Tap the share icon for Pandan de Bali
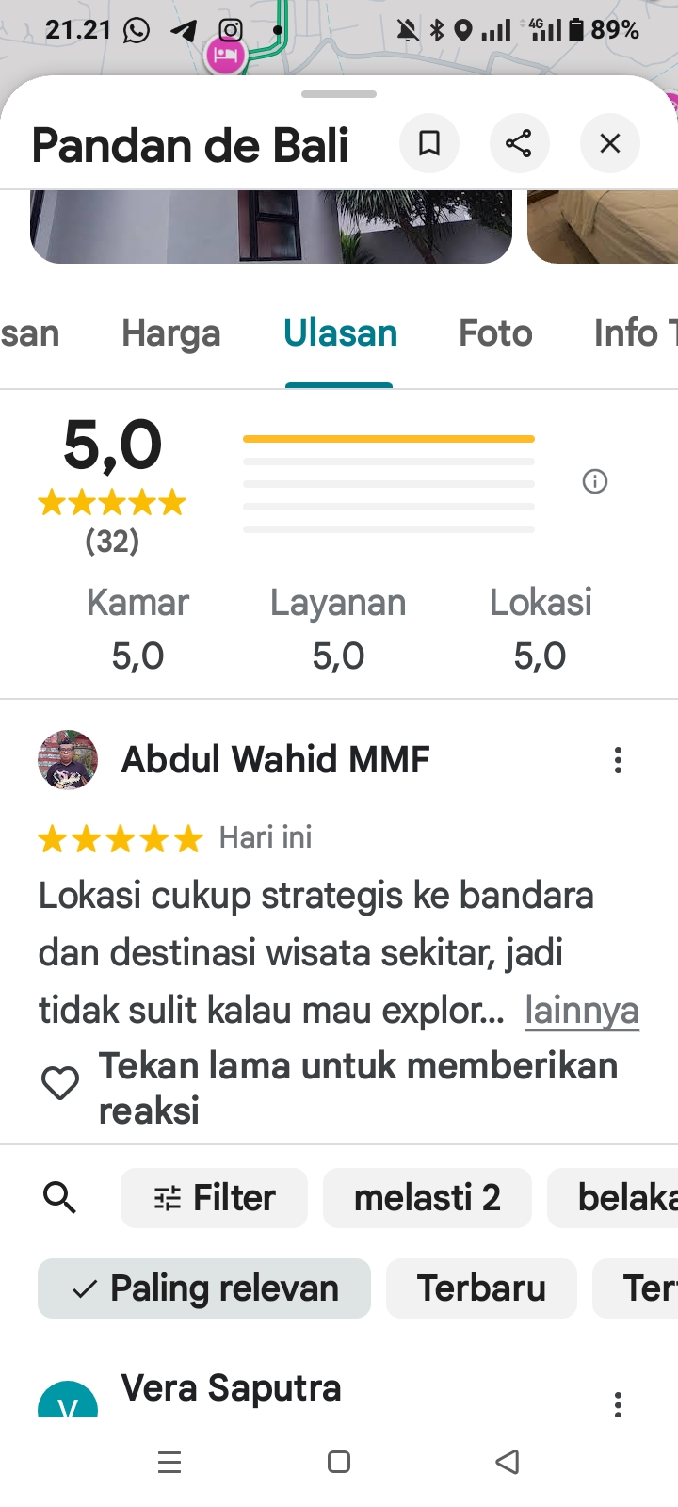The width and height of the screenshot is (678, 1507). 519,143
